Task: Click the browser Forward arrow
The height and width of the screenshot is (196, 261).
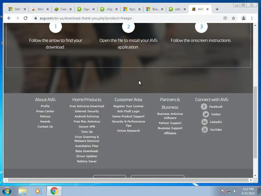Action: tap(17, 18)
